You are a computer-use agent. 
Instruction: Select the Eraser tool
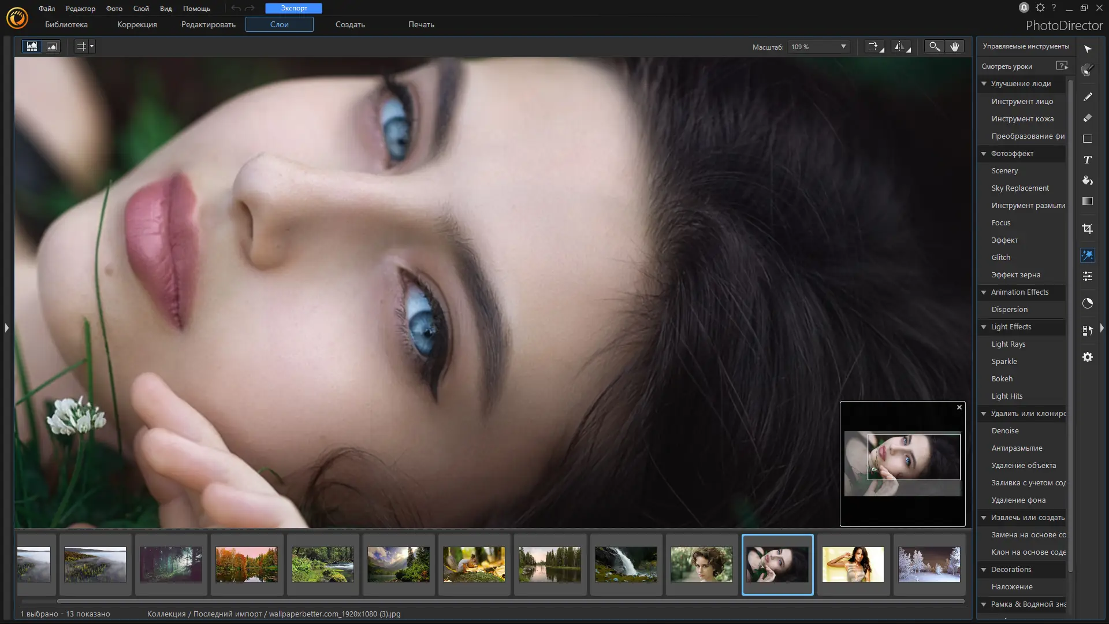[1088, 118]
